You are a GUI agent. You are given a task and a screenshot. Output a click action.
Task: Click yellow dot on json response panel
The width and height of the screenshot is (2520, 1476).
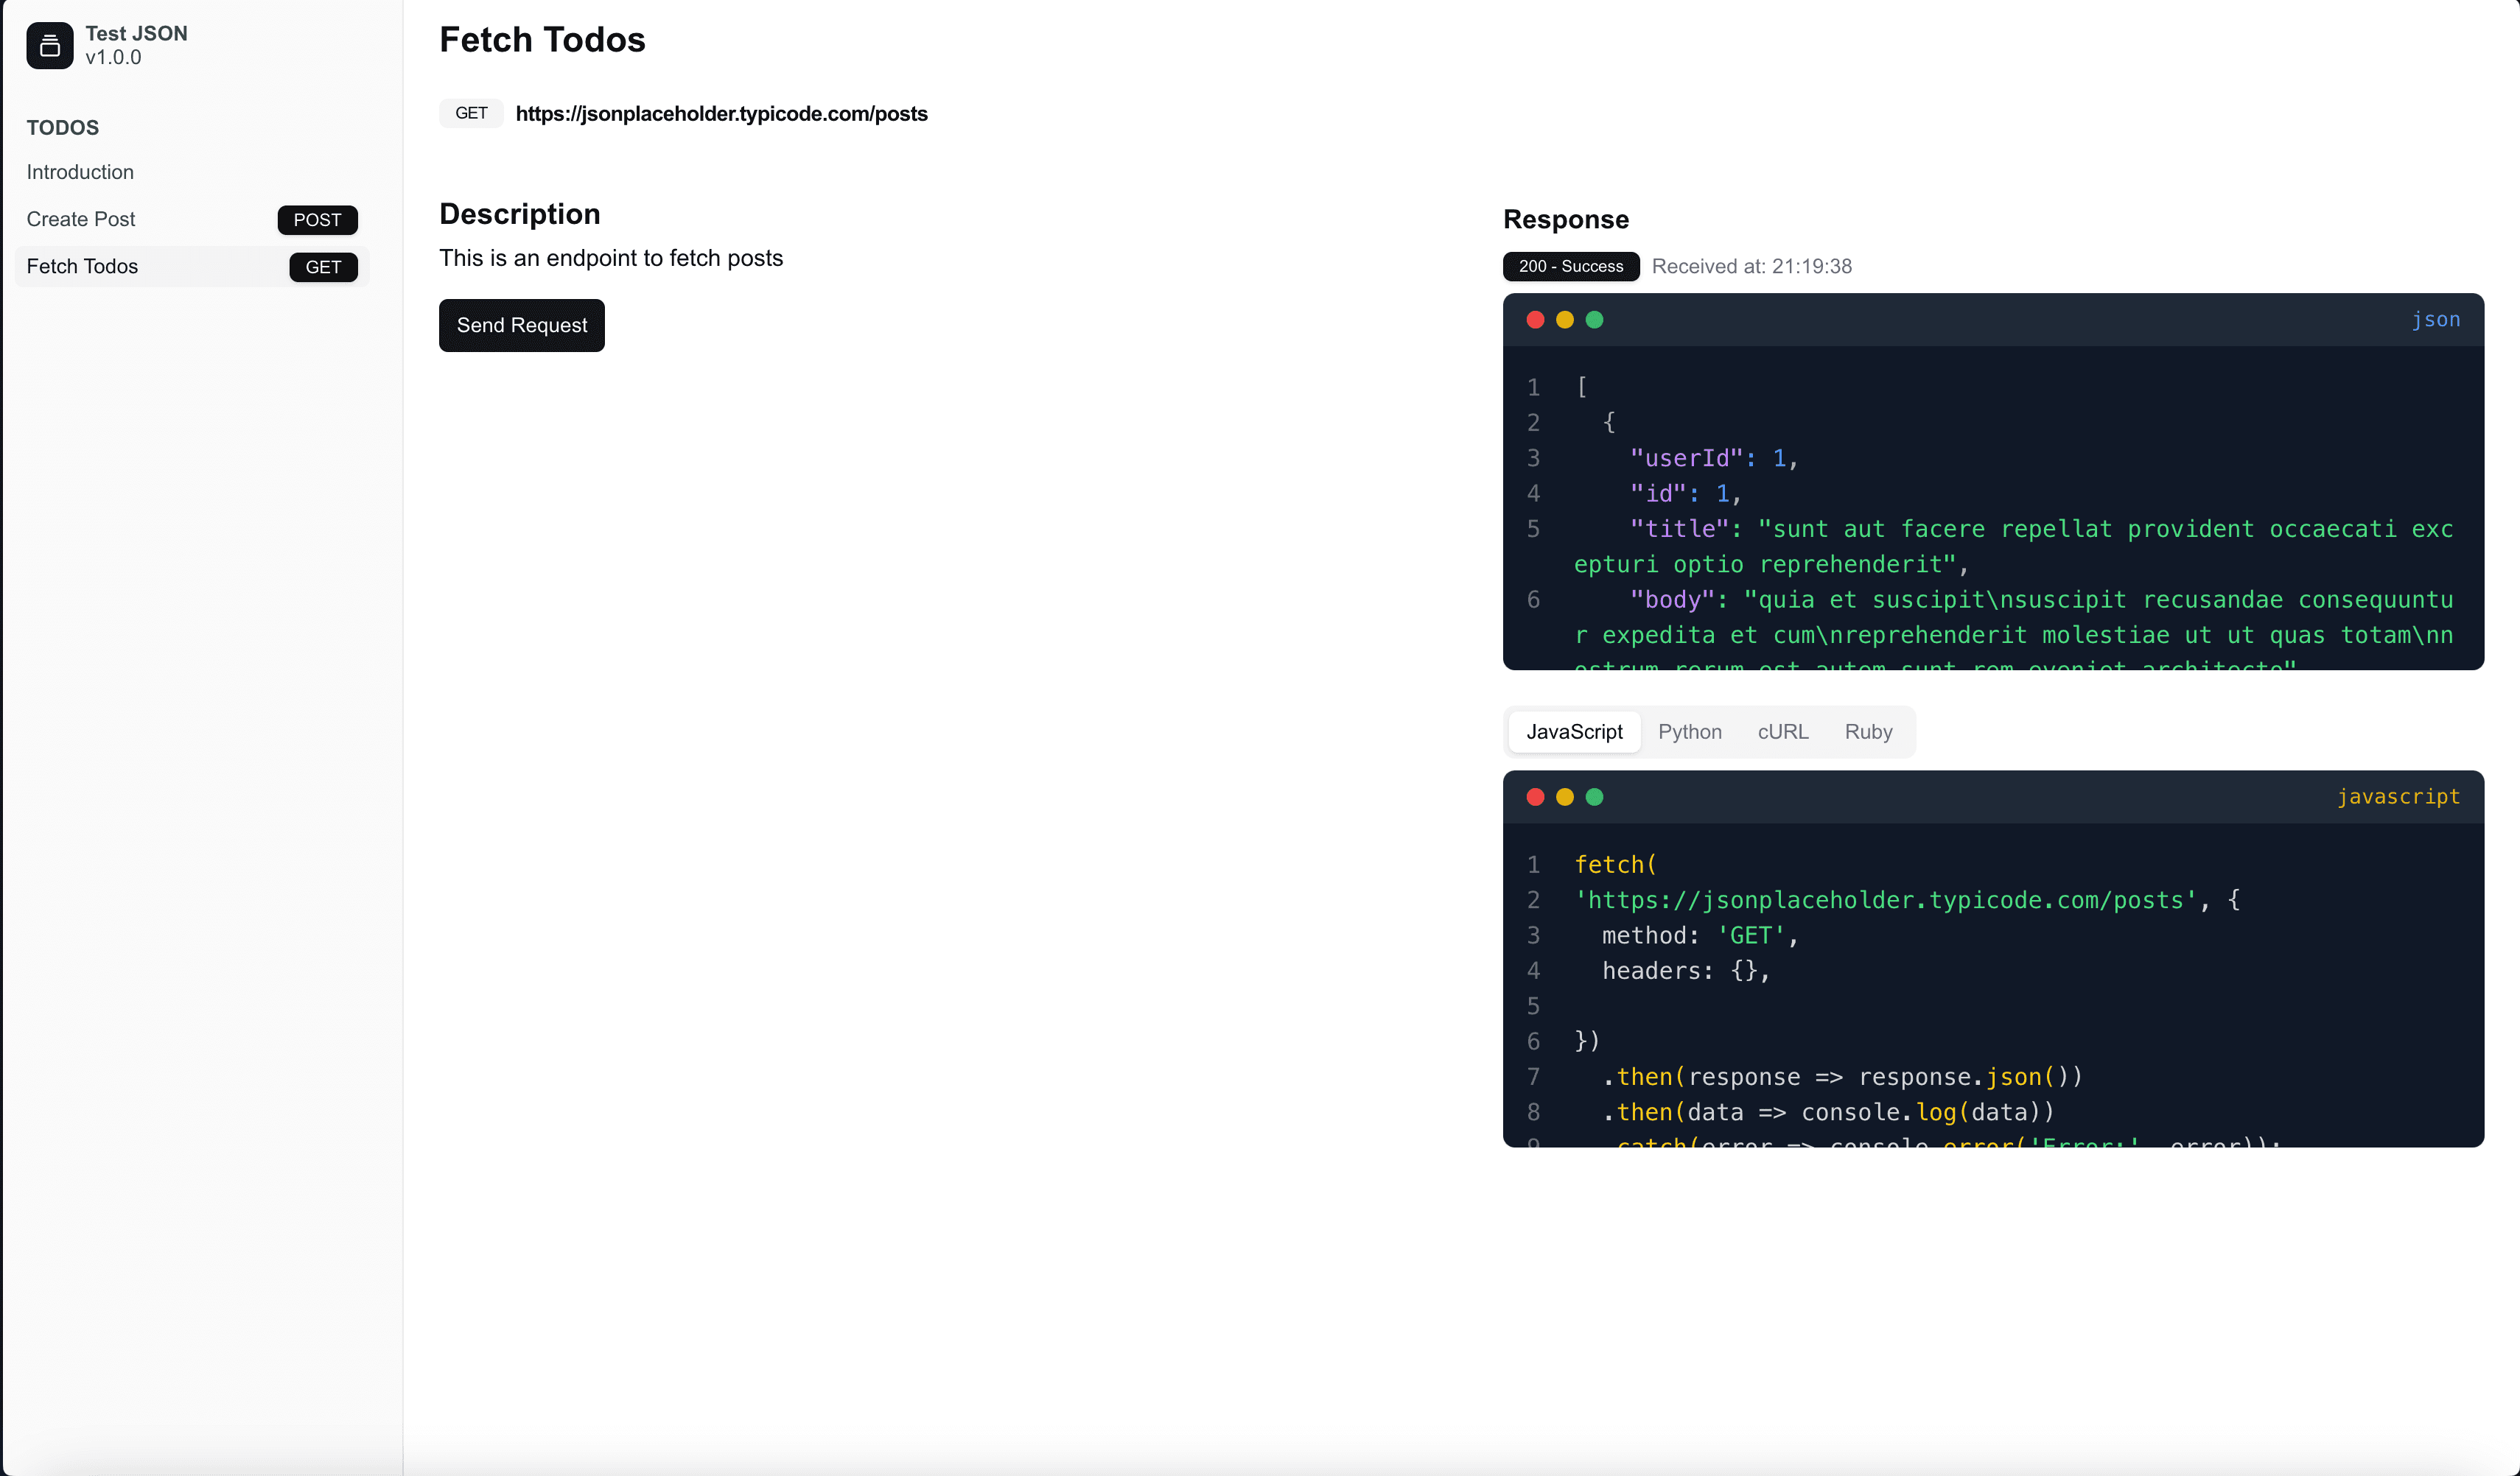tap(1564, 320)
